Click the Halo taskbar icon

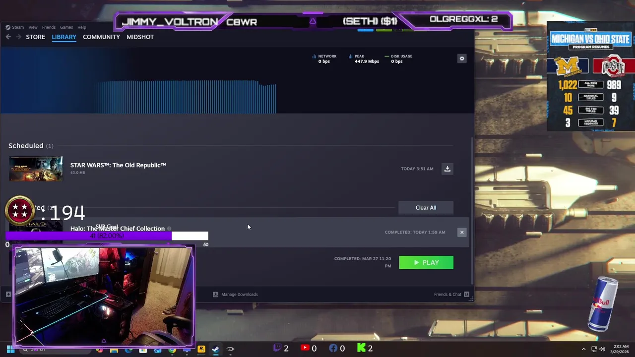230,349
